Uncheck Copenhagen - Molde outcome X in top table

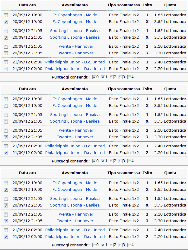(x=6, y=22)
